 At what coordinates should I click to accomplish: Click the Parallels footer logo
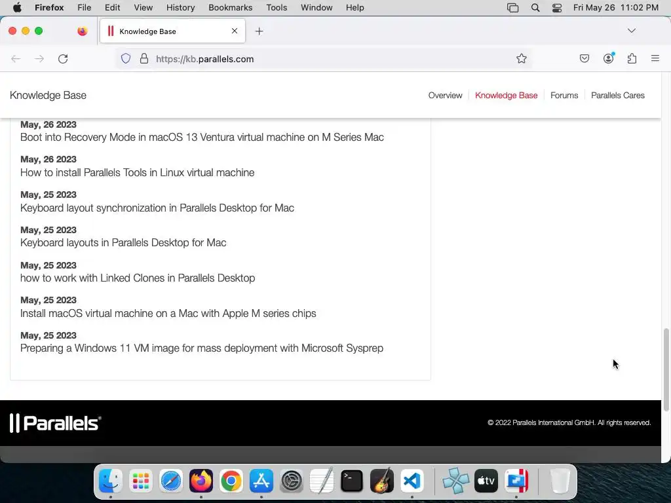coord(55,423)
